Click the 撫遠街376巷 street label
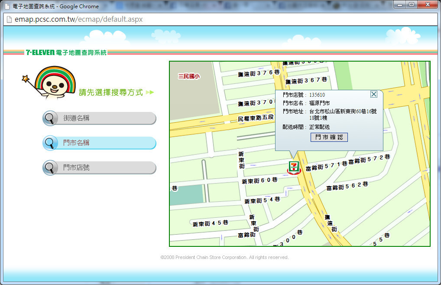 pos(259,73)
